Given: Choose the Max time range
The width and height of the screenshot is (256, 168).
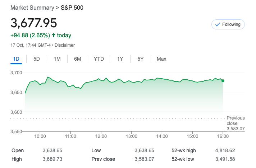Looking at the screenshot, I should tap(161, 59).
